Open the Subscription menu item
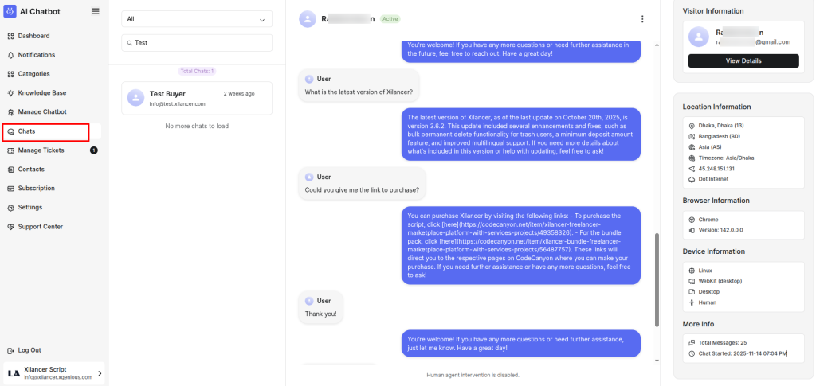 tap(36, 189)
